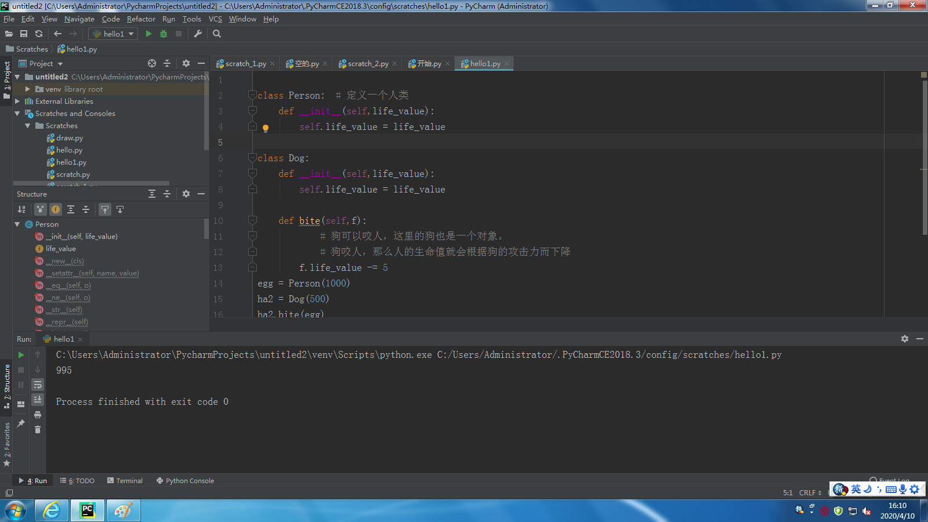Collapse all in the Project panel
Viewport: 928px width, 522px height.
click(167, 63)
